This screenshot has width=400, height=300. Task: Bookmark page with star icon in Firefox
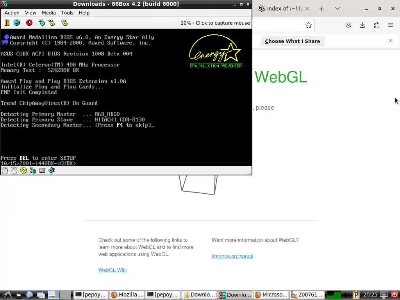tap(309, 25)
